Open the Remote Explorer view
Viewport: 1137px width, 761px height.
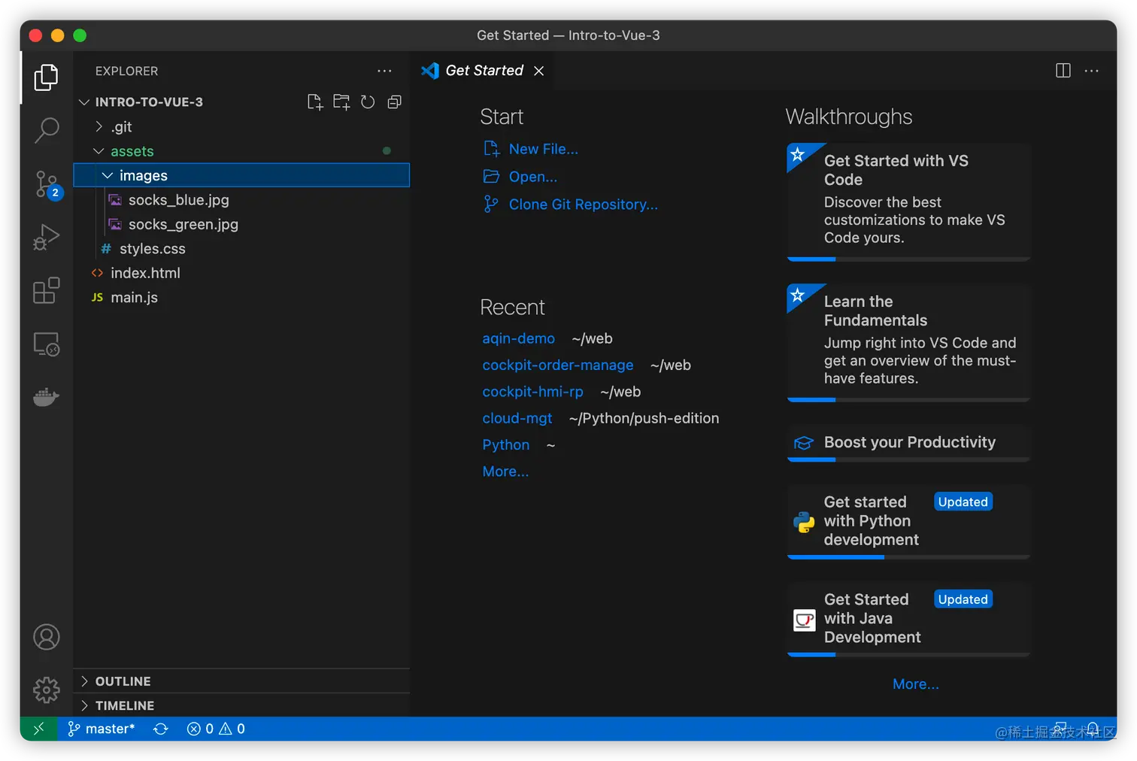pos(46,344)
